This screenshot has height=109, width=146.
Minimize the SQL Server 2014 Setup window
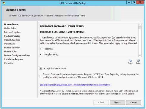129,2
